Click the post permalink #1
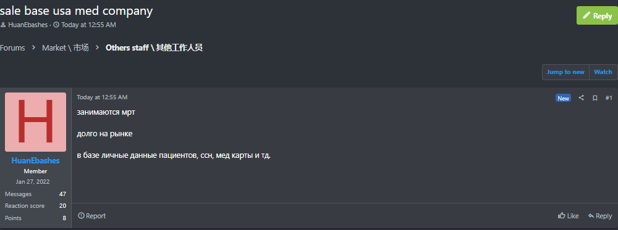Viewport: 618px width, 230px height. [609, 98]
